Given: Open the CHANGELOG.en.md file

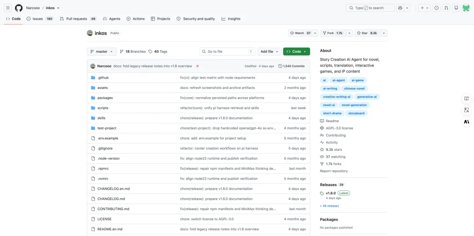Looking at the screenshot, I should (113, 189).
